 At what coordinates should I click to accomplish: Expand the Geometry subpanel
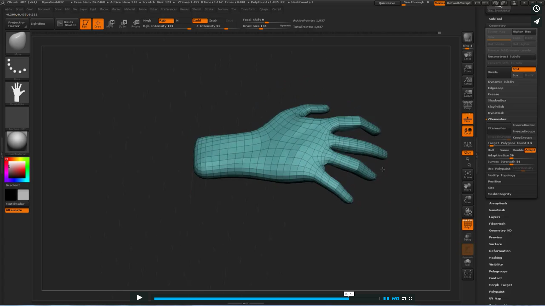click(497, 25)
